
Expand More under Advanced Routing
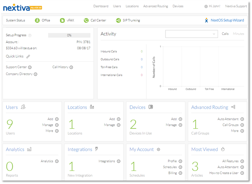237,131
